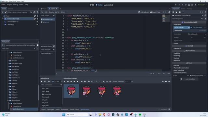Image resolution: width=208 pixels, height=117 pixels.
Task: Add frames from file icon
Action: [x=82, y=82]
